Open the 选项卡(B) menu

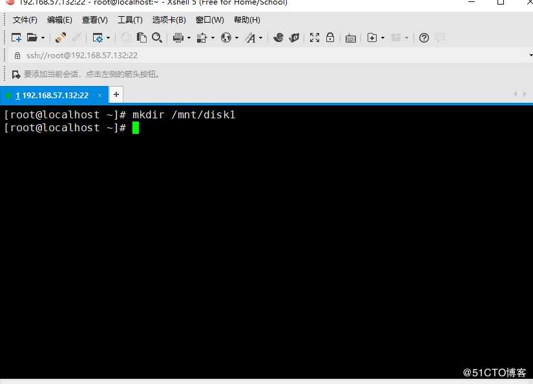point(169,20)
